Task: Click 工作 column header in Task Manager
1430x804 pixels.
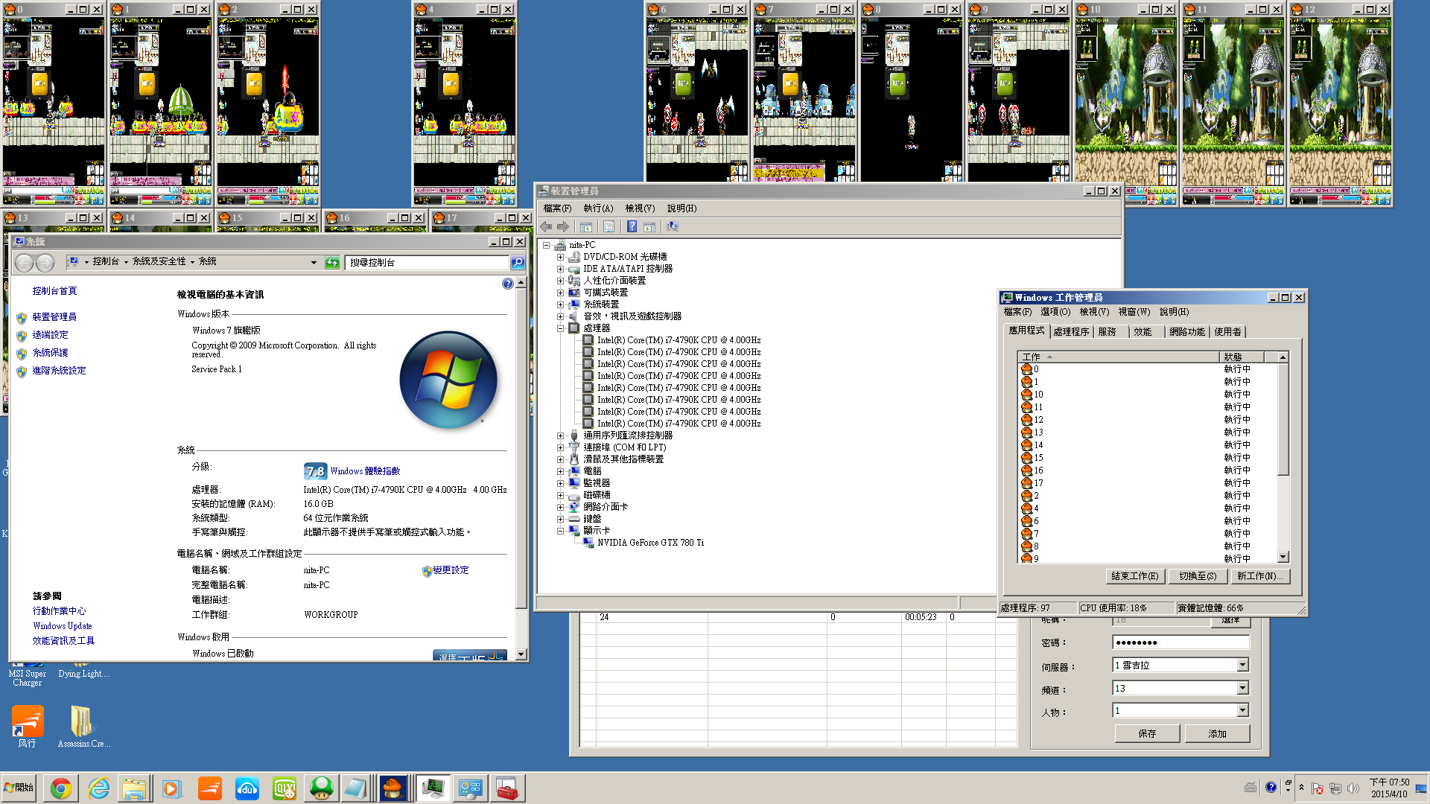Action: click(1118, 357)
